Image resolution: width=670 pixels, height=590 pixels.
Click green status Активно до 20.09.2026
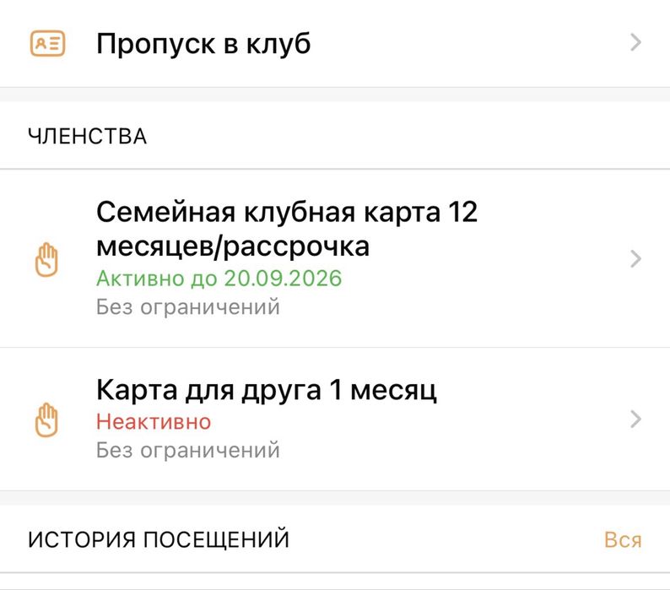click(219, 278)
